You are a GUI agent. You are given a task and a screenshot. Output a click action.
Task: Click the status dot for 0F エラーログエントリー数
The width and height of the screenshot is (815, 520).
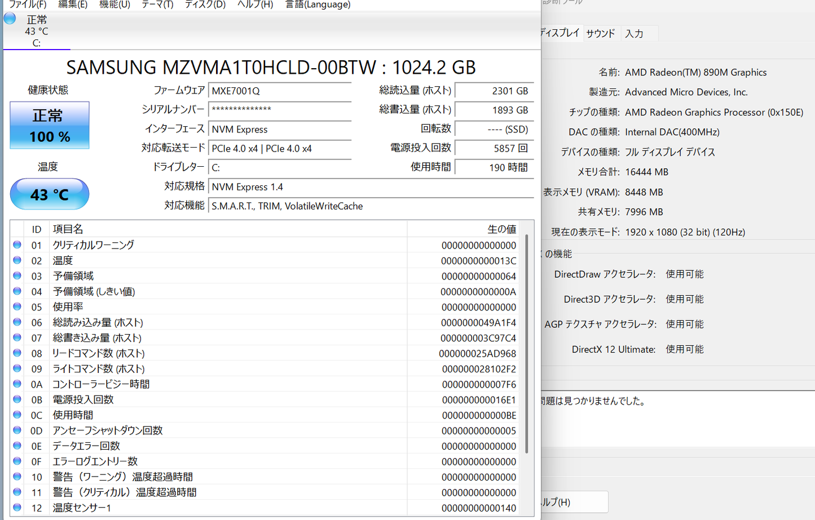pos(17,461)
